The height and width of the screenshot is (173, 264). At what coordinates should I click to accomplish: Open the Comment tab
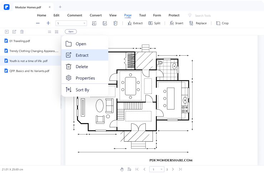click(x=75, y=15)
